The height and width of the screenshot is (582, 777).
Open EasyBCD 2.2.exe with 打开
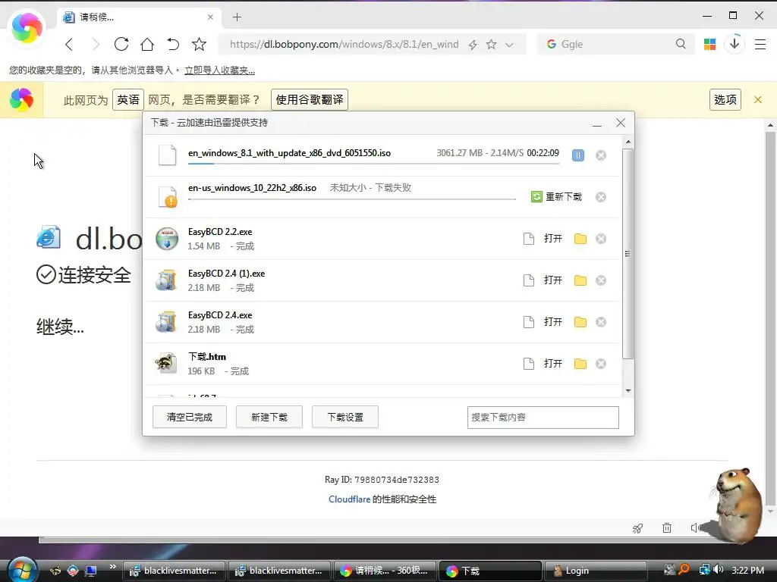tap(552, 239)
